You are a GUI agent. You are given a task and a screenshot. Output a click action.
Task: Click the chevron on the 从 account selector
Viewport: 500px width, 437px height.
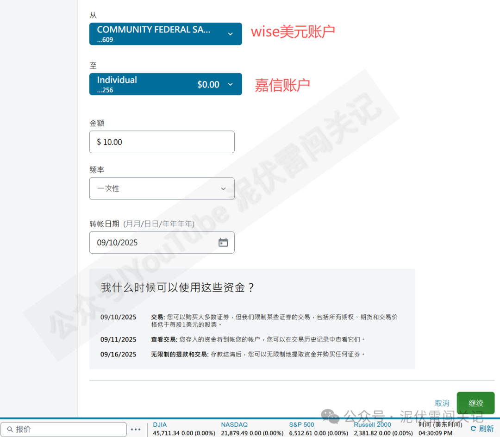coord(230,33)
